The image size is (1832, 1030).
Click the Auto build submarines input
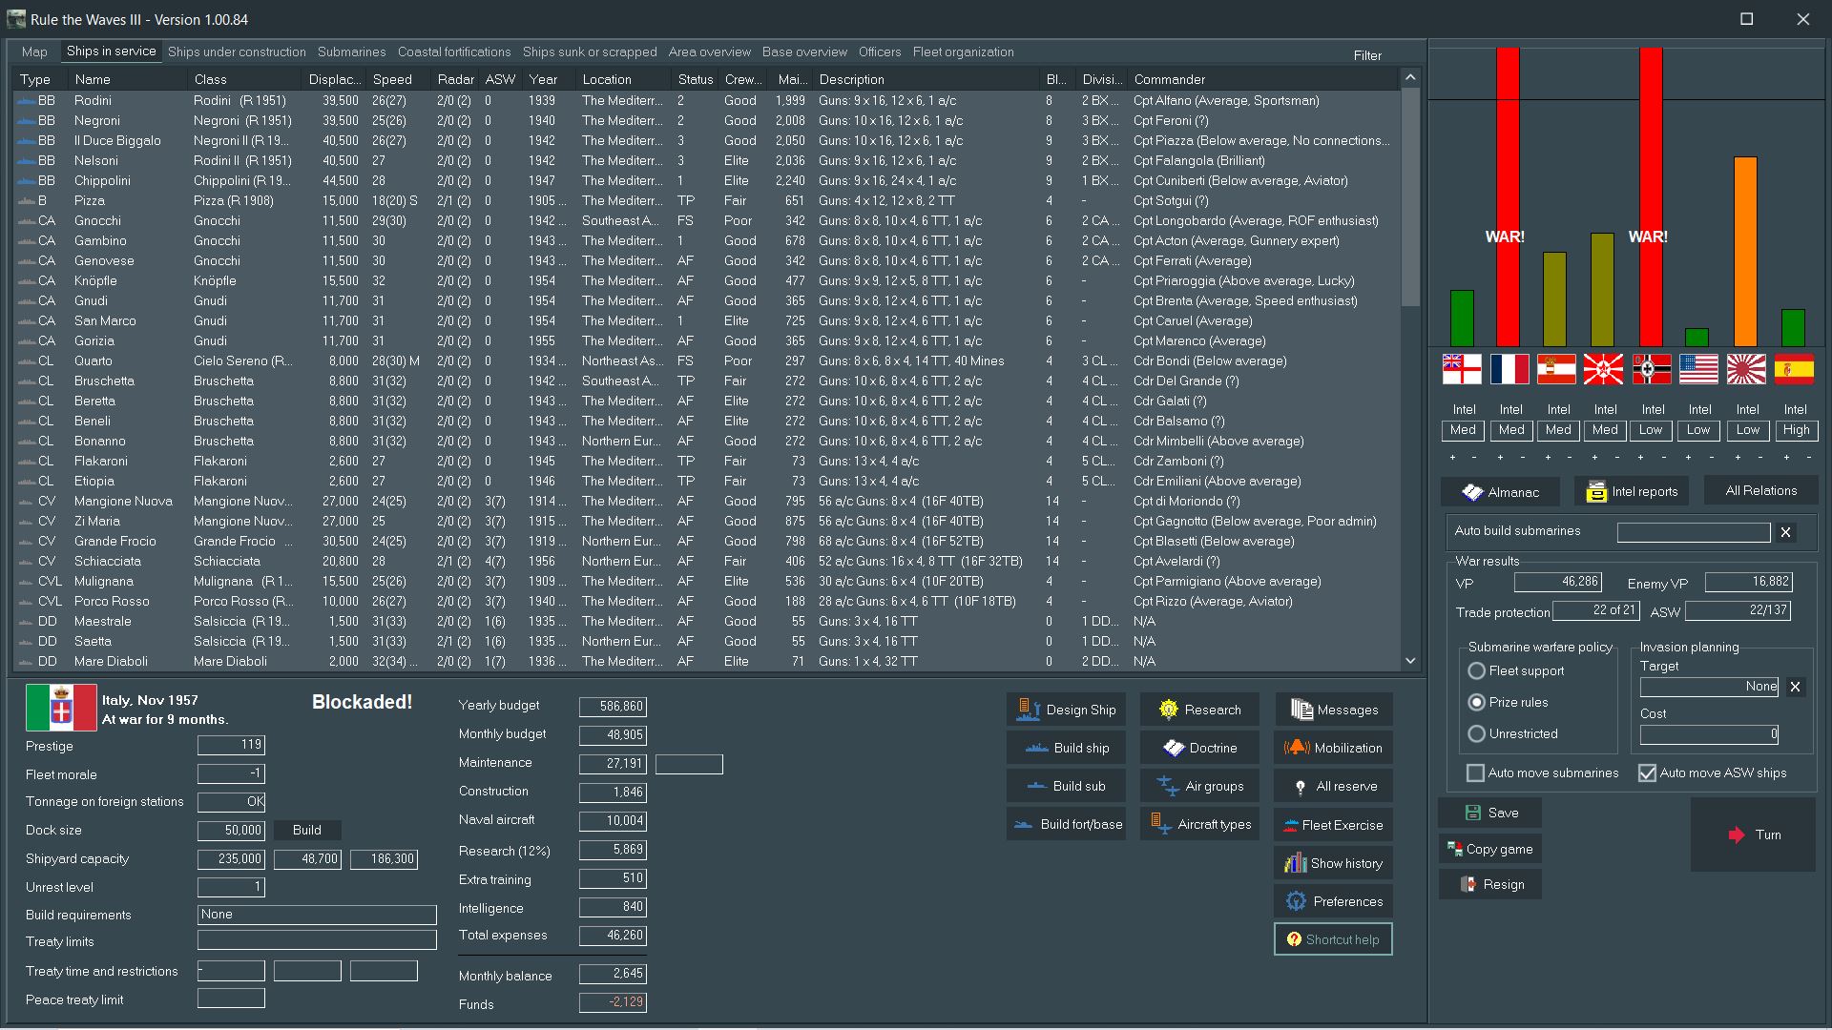point(1694,532)
